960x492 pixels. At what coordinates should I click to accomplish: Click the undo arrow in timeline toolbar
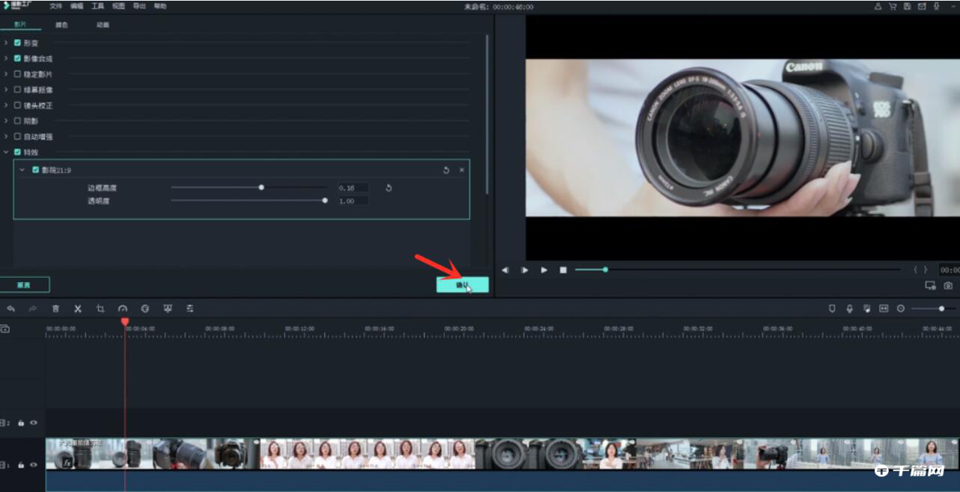coord(10,309)
